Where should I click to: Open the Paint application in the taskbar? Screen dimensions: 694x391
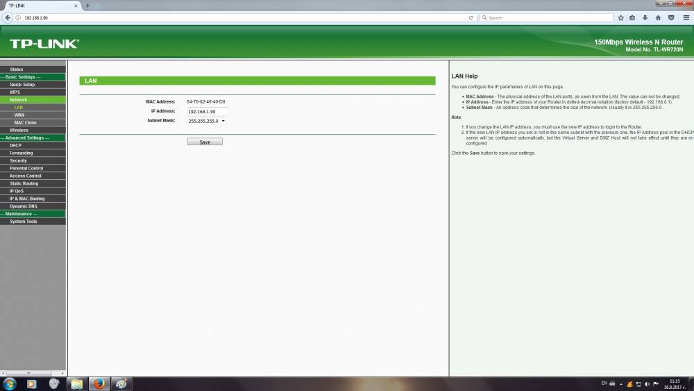pyautogui.click(x=121, y=383)
